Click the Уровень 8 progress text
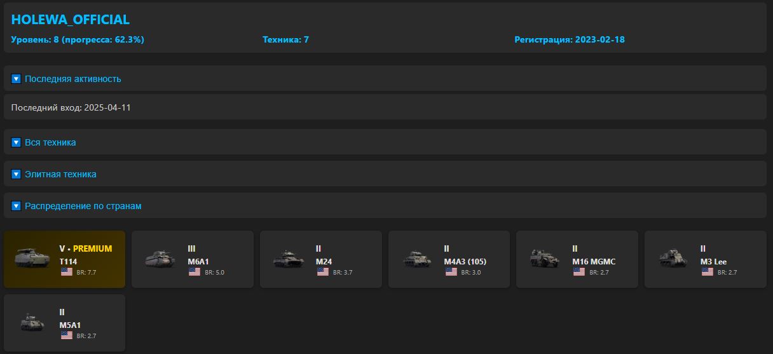 (x=78, y=39)
